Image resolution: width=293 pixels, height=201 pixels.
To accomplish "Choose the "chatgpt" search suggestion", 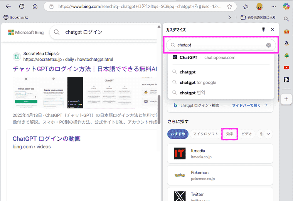I will point(221,72).
